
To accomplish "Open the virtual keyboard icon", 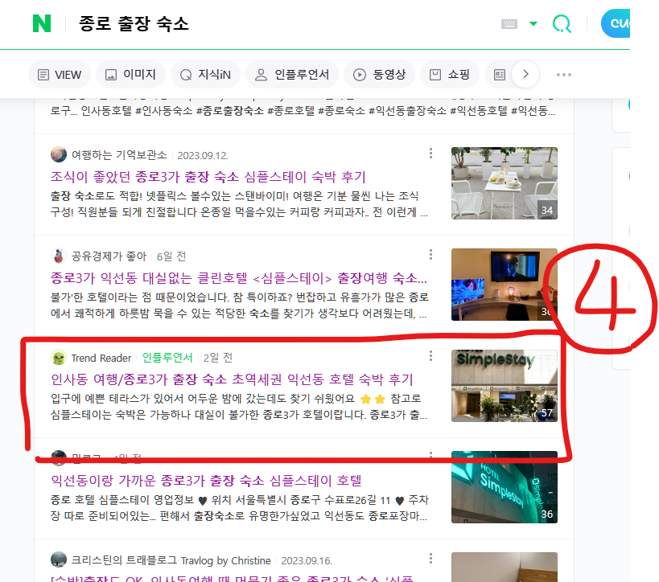I will (509, 24).
